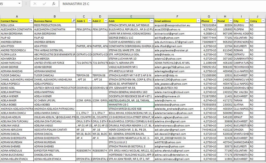
Task: Select city cell ORADEA
Action: [241, 130]
